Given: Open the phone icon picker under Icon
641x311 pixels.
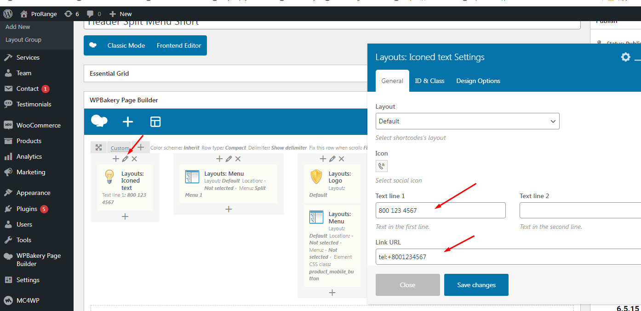Looking at the screenshot, I should tap(382, 166).
